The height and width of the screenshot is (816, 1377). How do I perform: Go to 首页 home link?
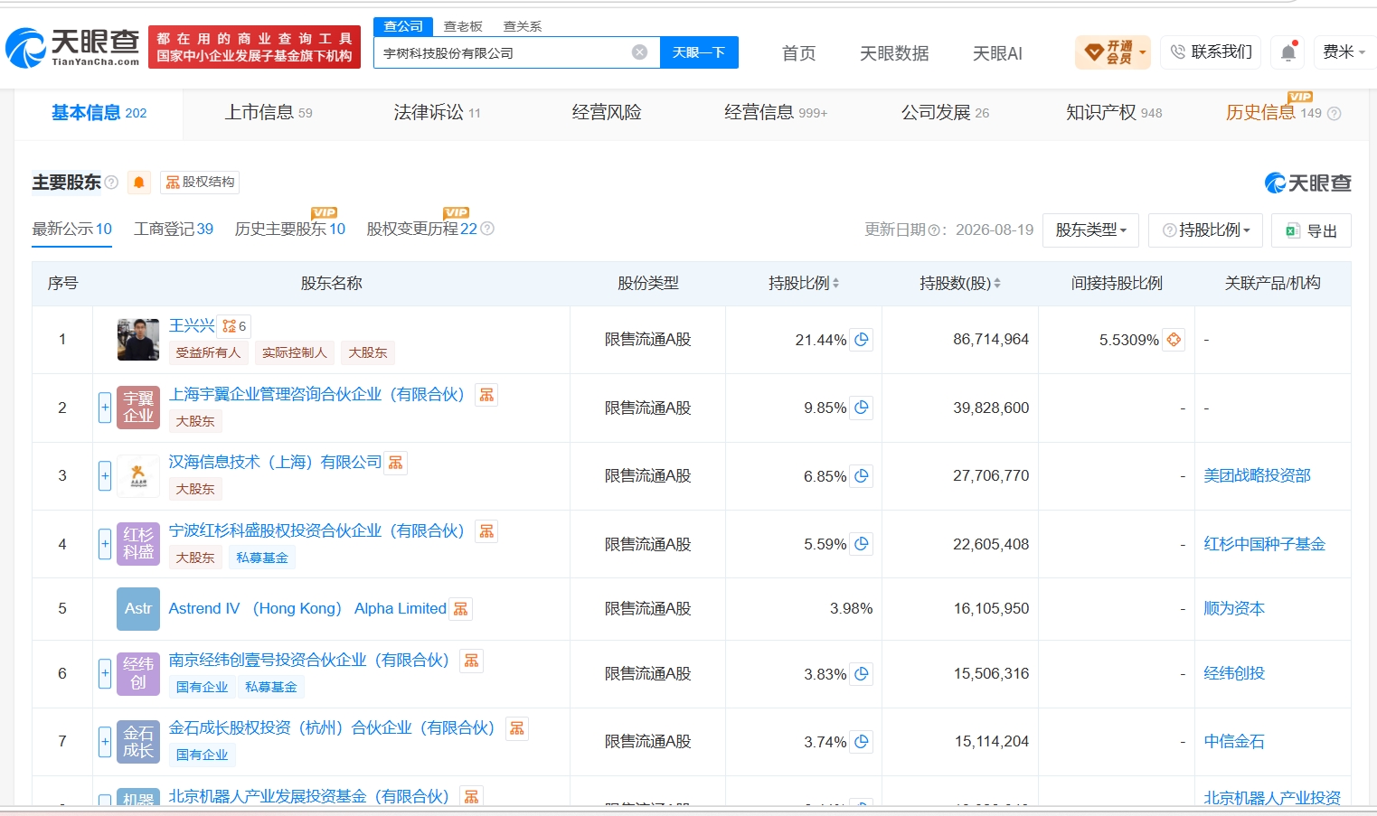(798, 53)
